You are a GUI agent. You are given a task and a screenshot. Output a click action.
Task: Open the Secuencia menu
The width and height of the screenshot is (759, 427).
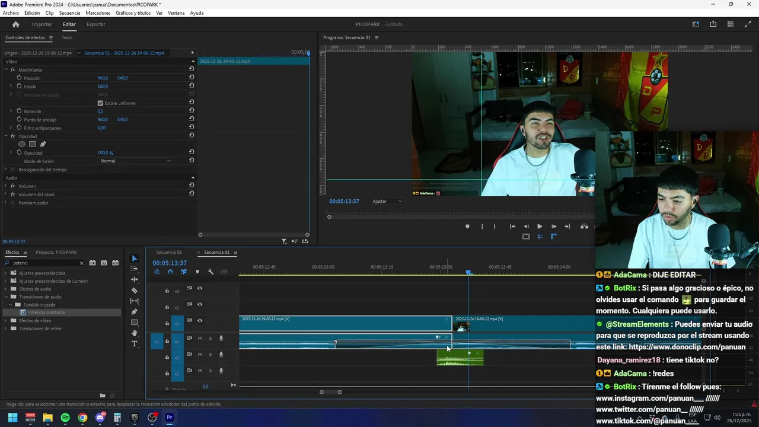[69, 13]
